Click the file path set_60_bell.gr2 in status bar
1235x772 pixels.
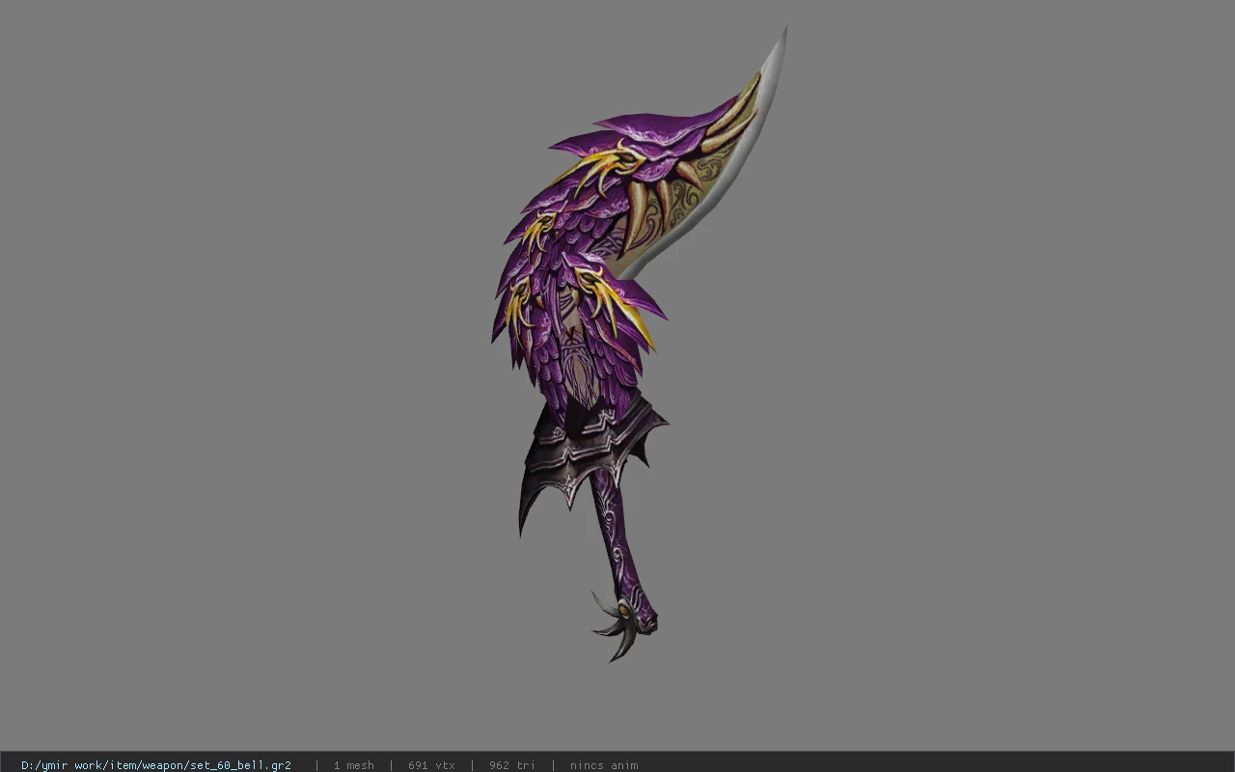156,765
